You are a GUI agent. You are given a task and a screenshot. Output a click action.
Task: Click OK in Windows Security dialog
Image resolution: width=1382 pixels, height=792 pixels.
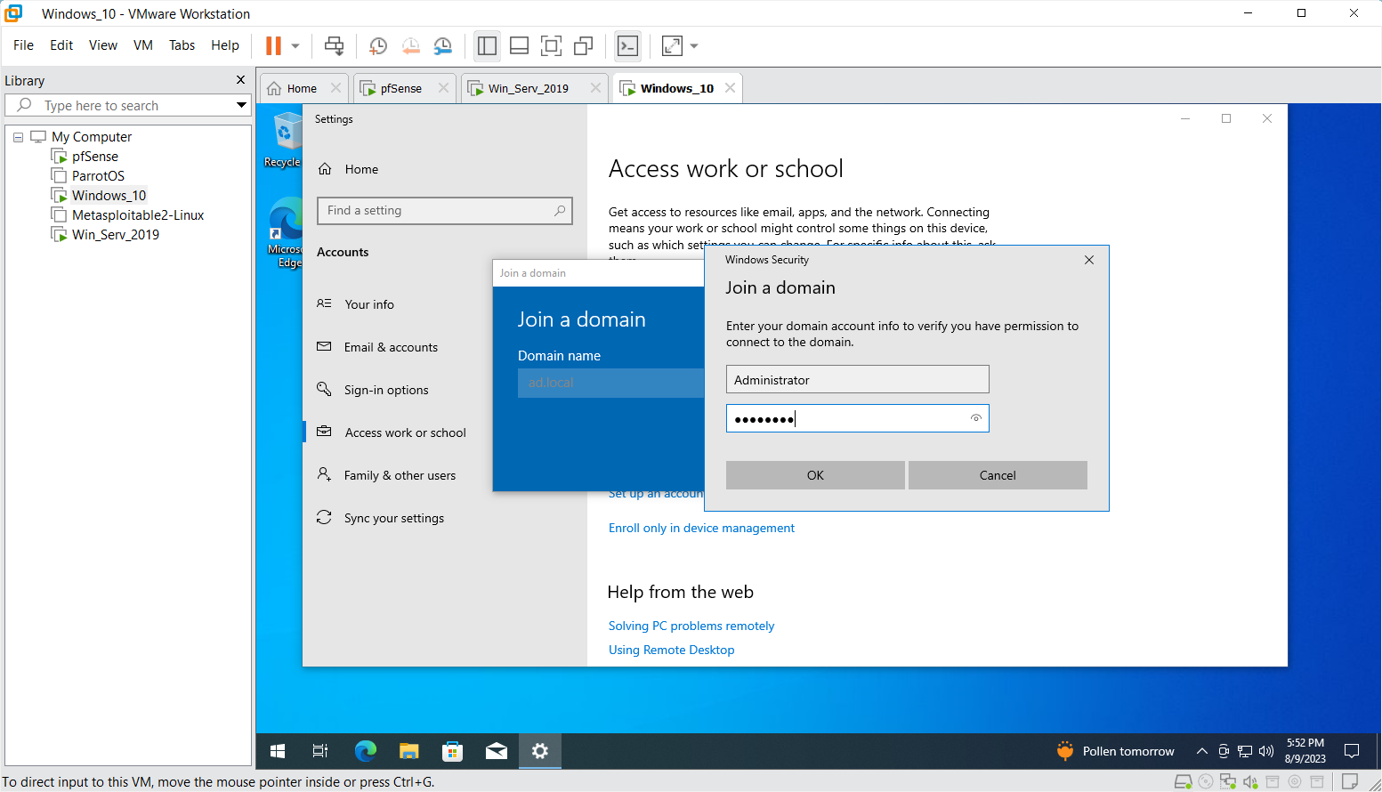coord(815,475)
